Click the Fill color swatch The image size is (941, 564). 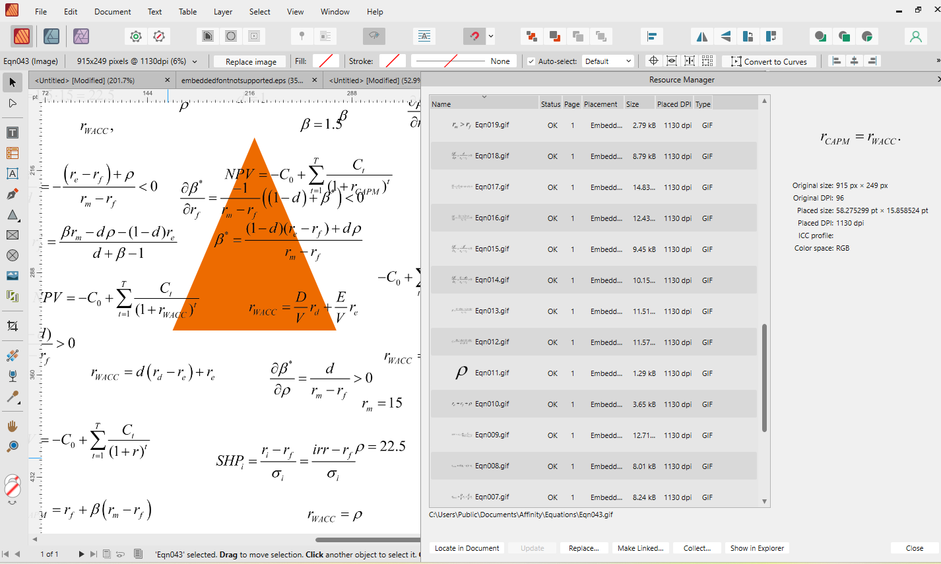tap(325, 61)
